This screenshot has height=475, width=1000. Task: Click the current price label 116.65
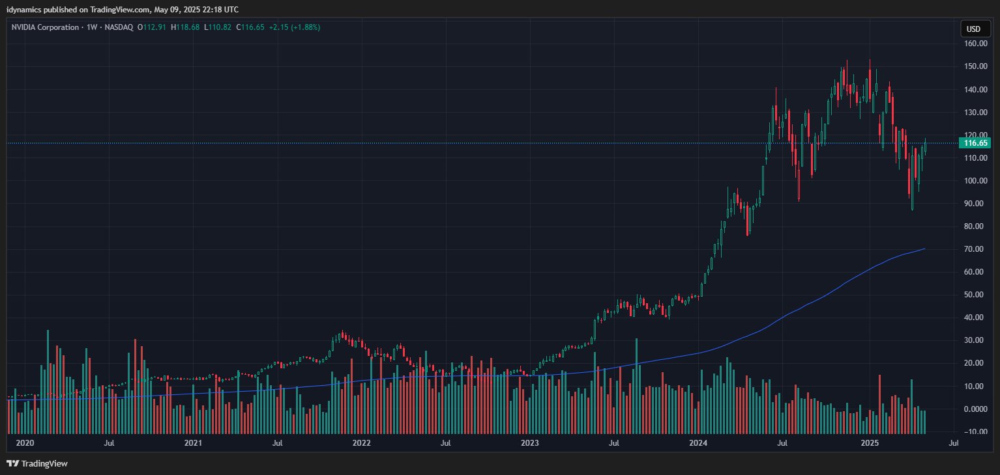(975, 143)
